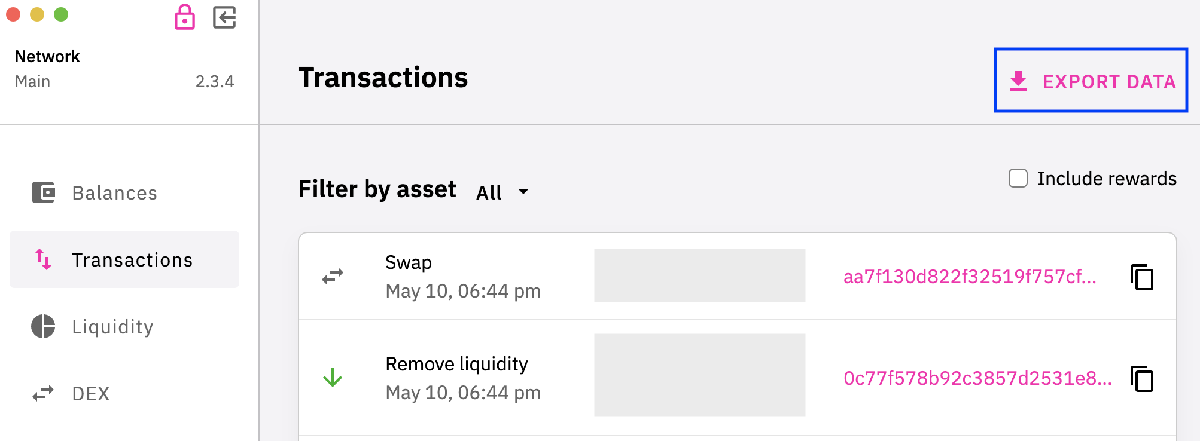Copy the aa7f130d822f transaction hash
The height and width of the screenshot is (441, 1200).
[x=1142, y=277]
